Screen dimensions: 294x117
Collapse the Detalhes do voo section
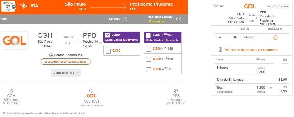tap(66, 73)
